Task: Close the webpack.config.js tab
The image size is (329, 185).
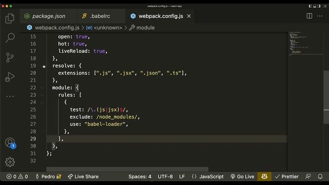Action: click(189, 16)
